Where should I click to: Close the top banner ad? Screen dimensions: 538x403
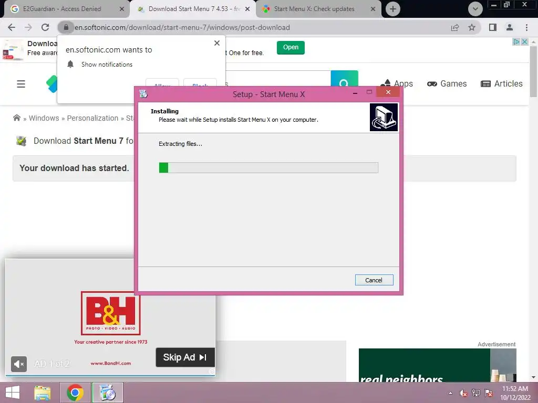point(524,42)
